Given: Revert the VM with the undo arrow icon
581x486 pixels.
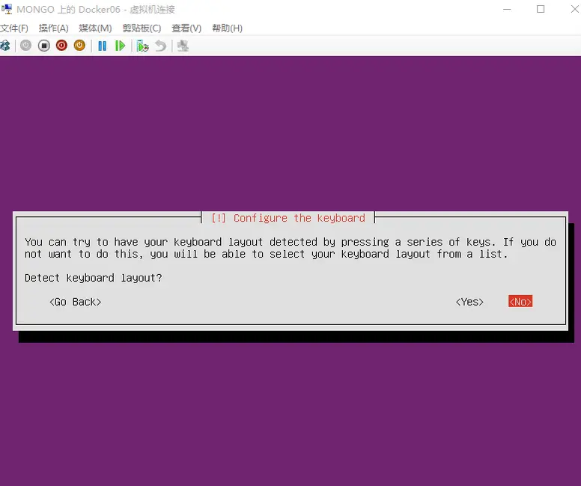Looking at the screenshot, I should pyautogui.click(x=161, y=46).
